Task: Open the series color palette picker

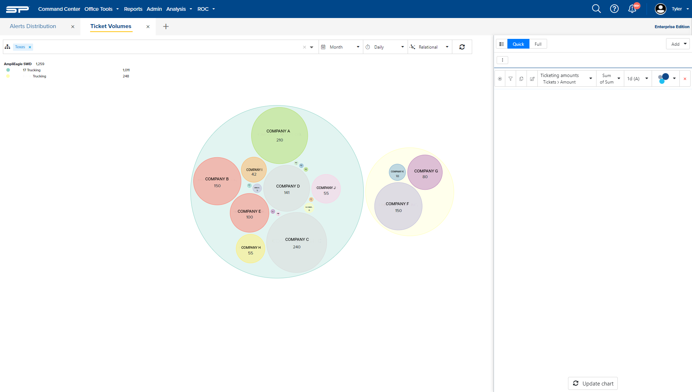Action: point(666,78)
